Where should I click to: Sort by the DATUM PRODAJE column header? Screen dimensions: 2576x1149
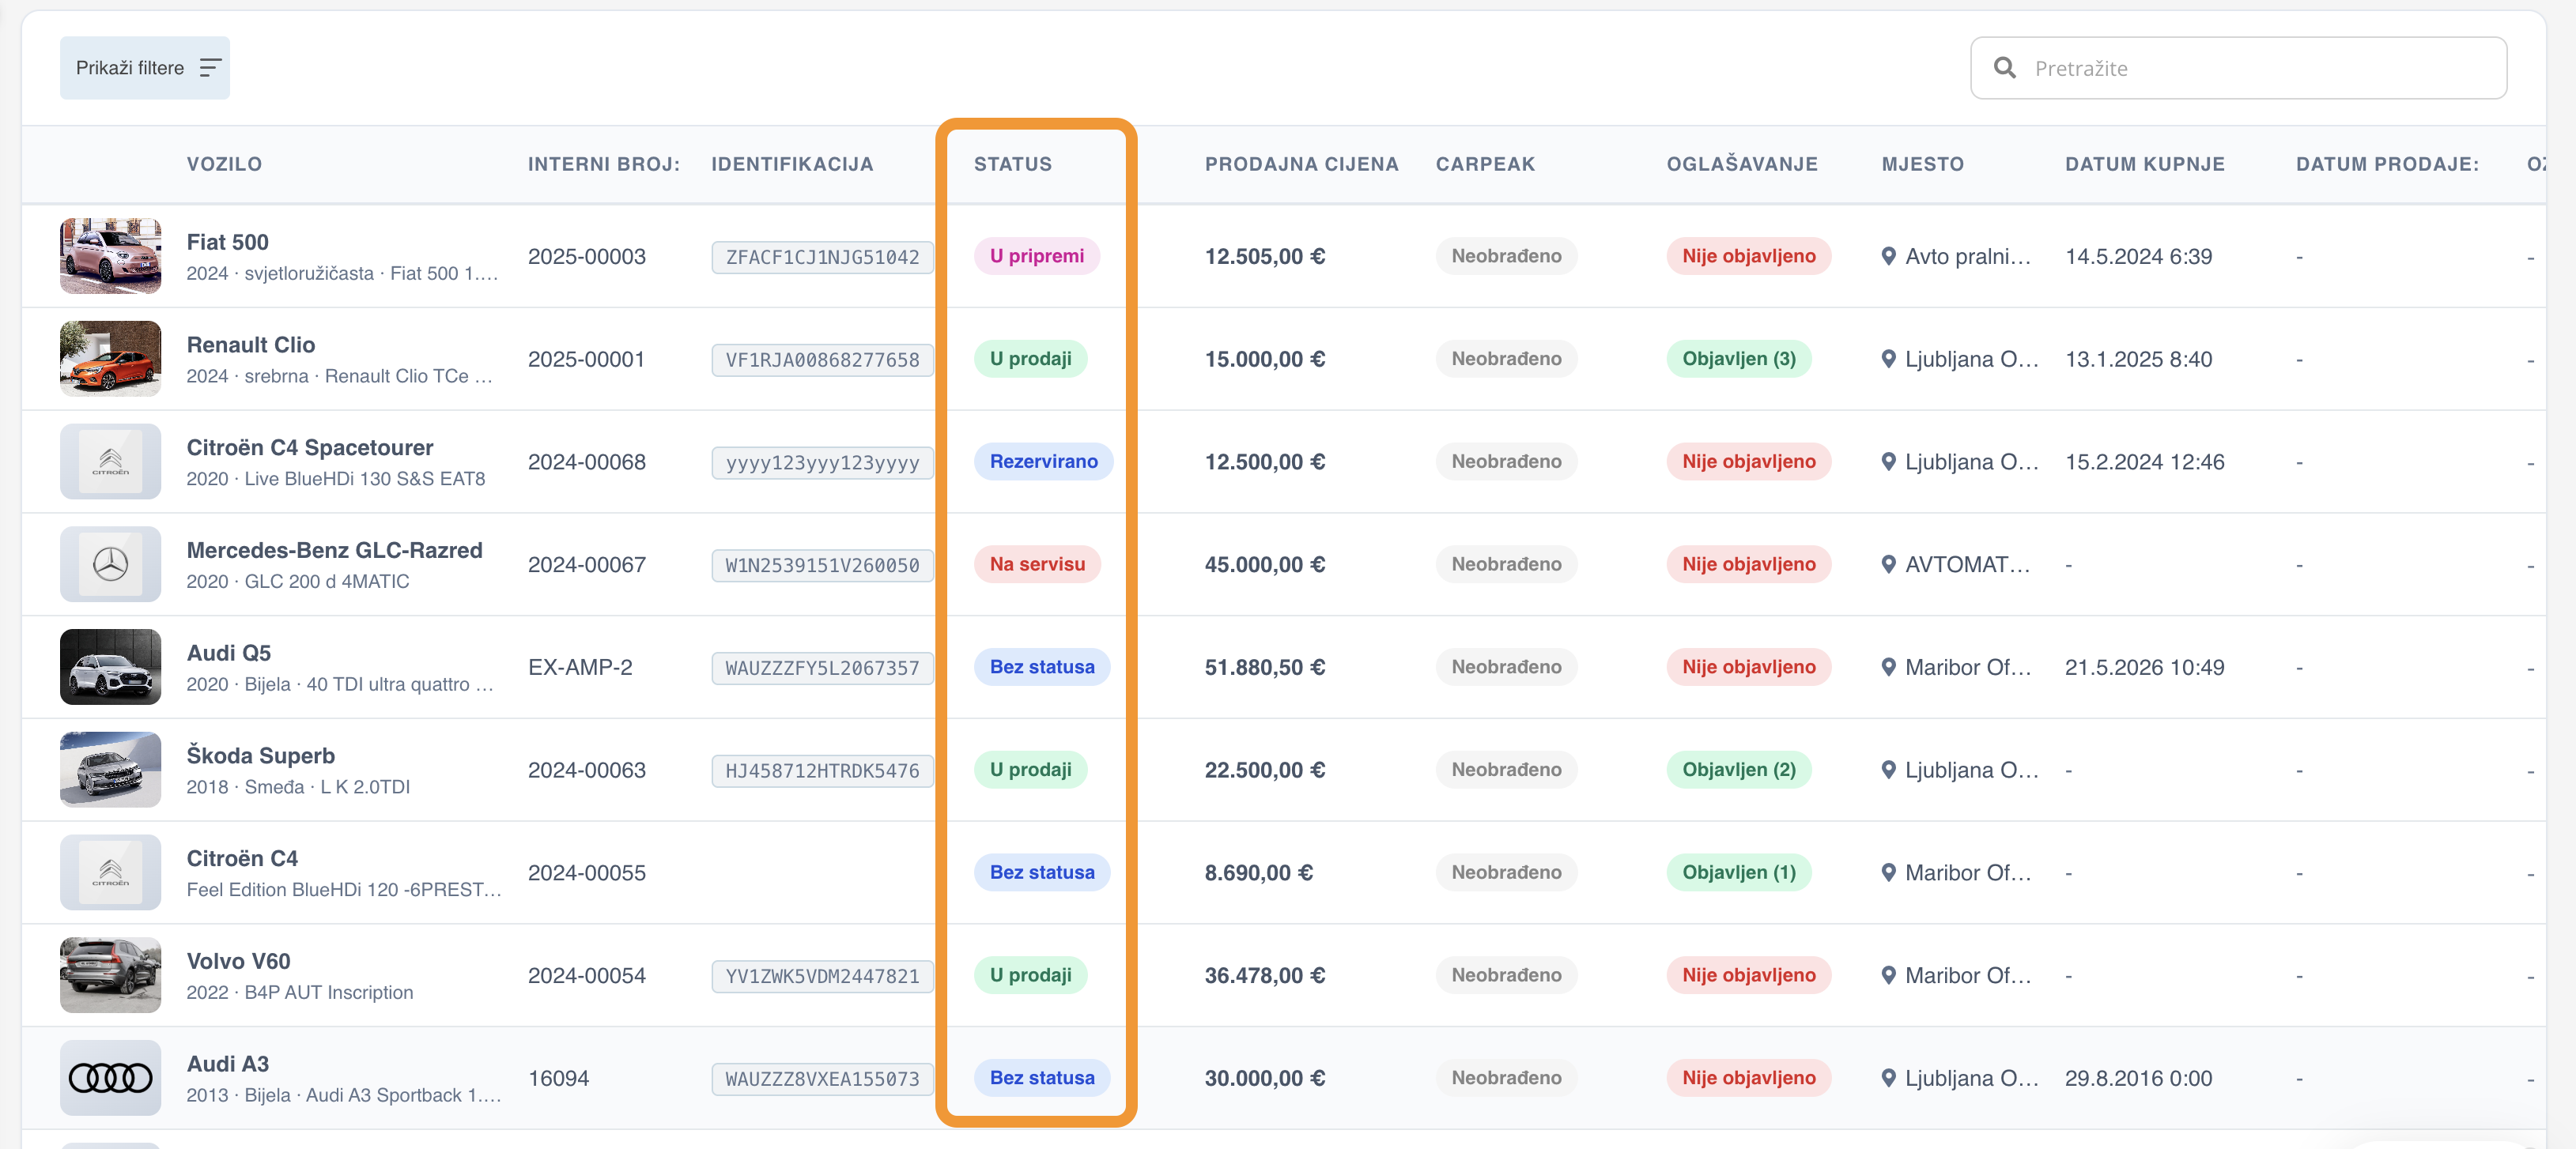pyautogui.click(x=2387, y=164)
